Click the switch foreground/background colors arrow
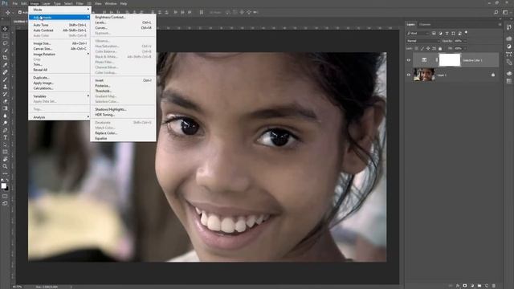This screenshot has height=289, width=514. pos(7,181)
